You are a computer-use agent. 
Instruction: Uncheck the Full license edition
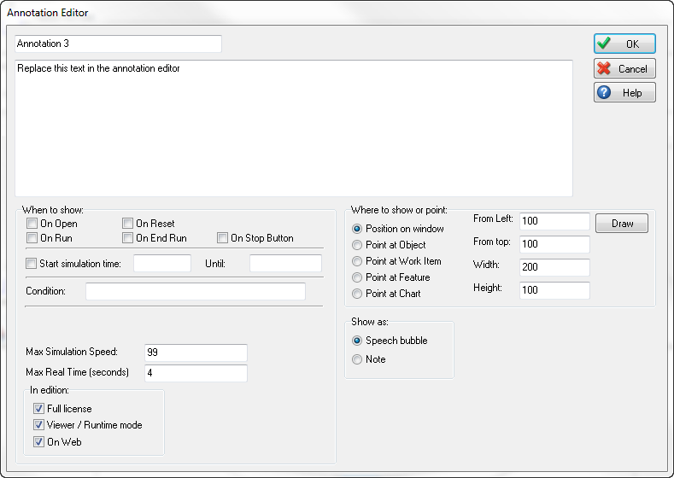click(x=39, y=409)
